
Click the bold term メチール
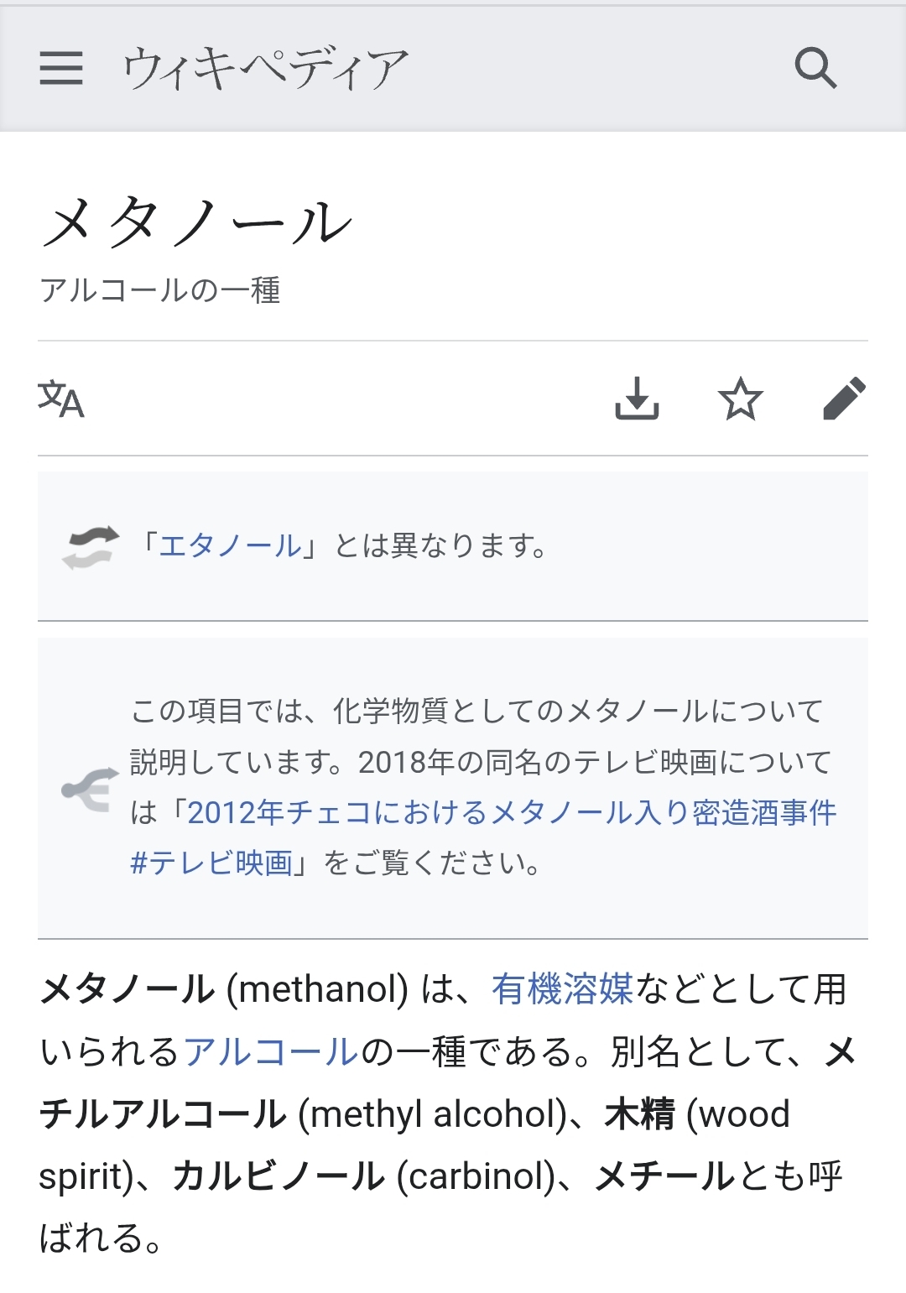664,1176
